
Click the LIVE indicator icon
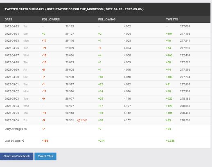click(79, 120)
